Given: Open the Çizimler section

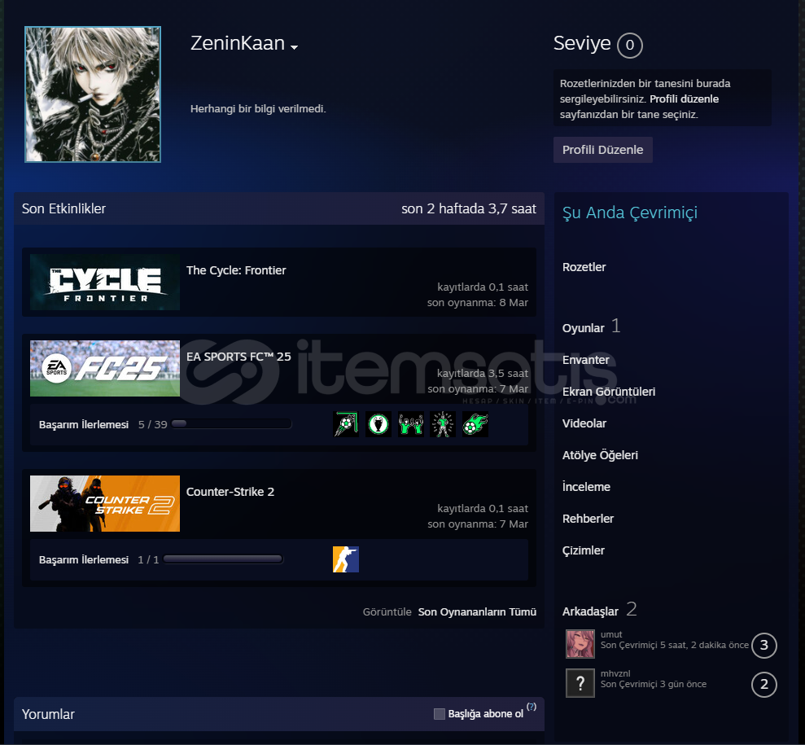Looking at the screenshot, I should pos(584,550).
